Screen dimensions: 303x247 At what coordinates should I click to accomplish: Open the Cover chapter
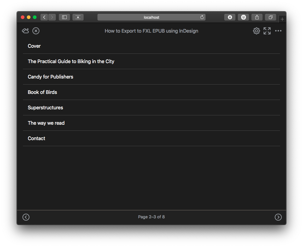[x=34, y=46]
